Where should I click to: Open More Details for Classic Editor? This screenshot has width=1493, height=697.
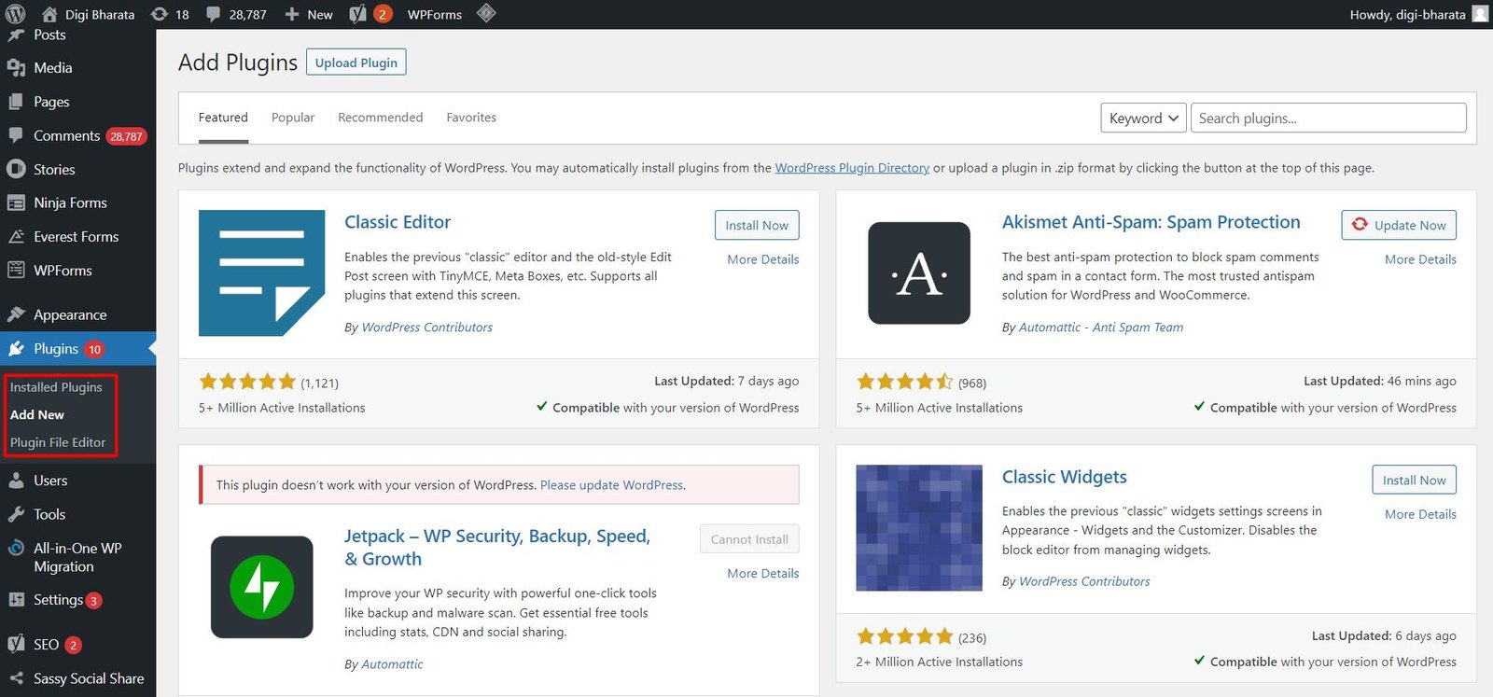point(763,259)
